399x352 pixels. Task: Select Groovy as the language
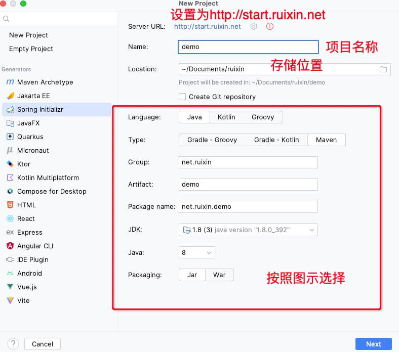[263, 117]
